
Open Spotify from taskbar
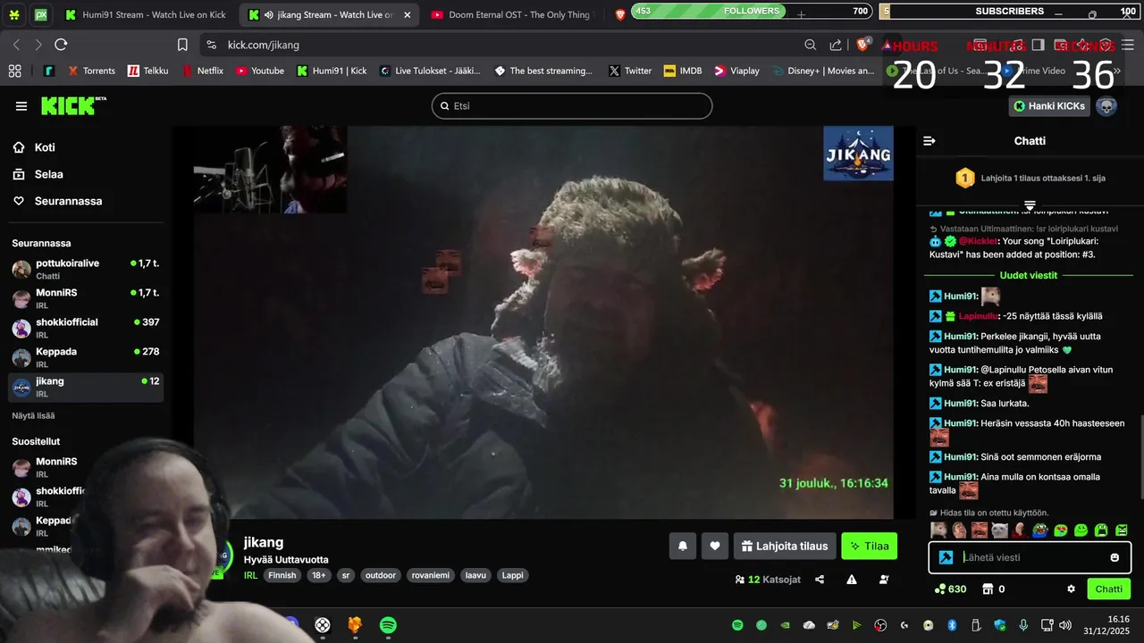(x=388, y=625)
